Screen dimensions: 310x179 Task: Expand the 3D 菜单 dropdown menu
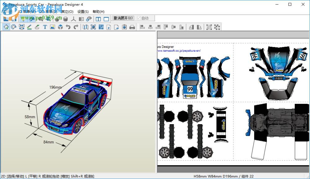pyautogui.click(x=27, y=12)
